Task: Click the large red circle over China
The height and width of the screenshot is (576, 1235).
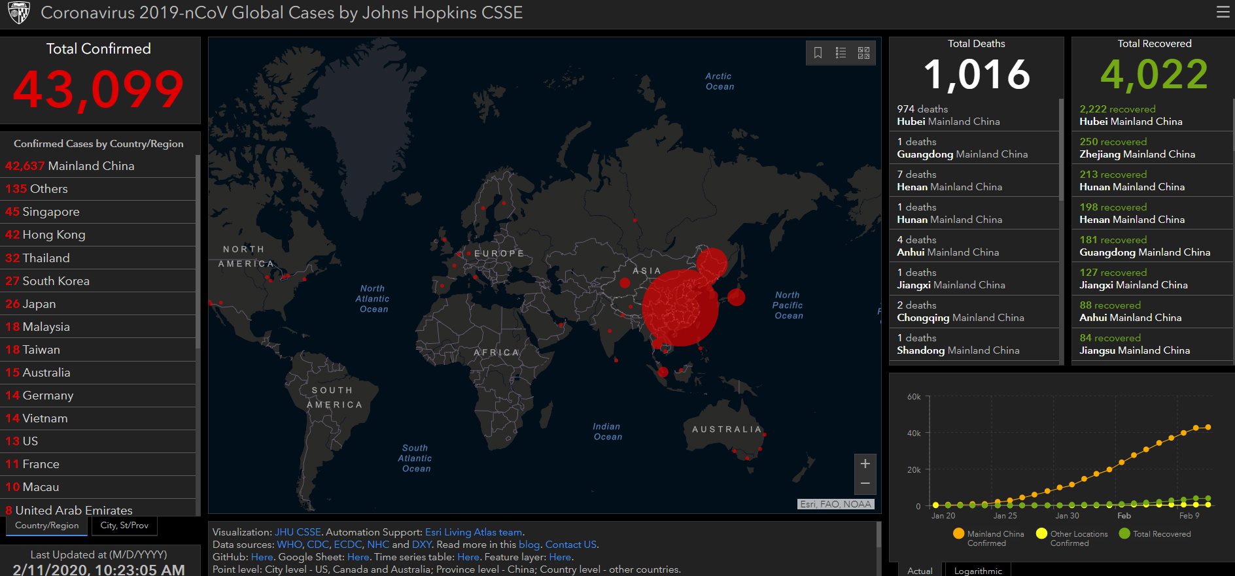Action: (680, 307)
